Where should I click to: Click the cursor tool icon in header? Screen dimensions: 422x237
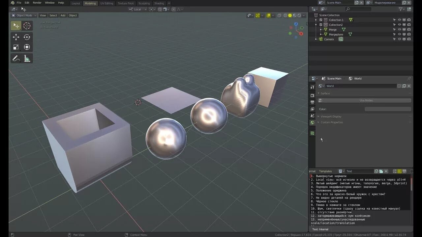click(23, 9)
